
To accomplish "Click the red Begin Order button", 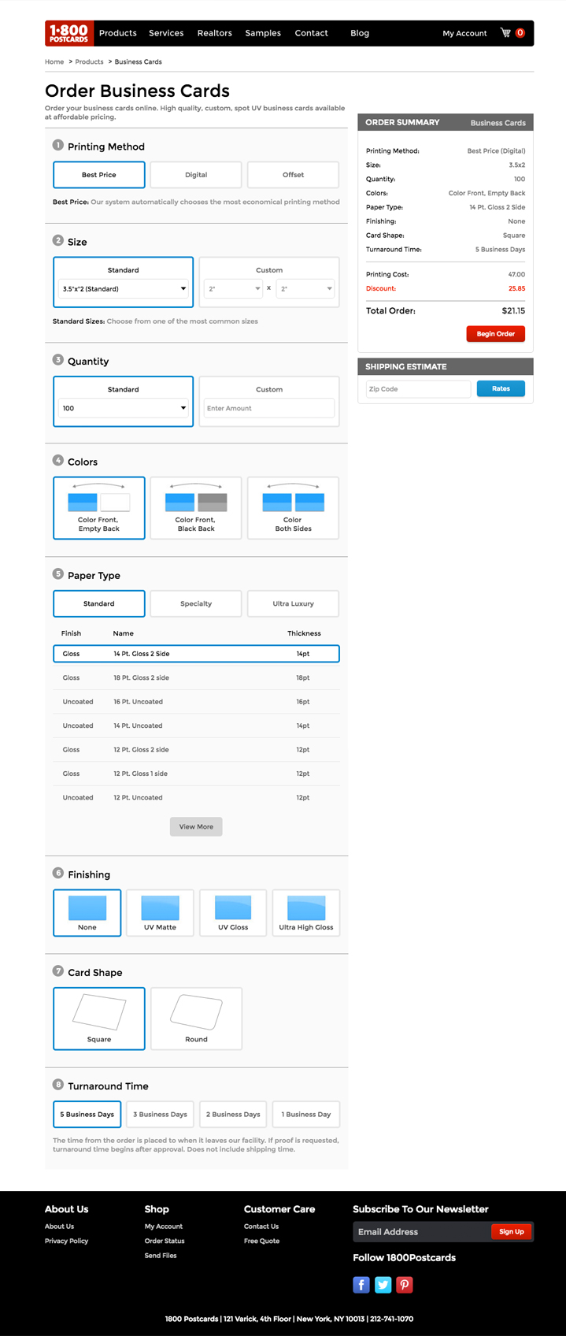I will (x=495, y=334).
